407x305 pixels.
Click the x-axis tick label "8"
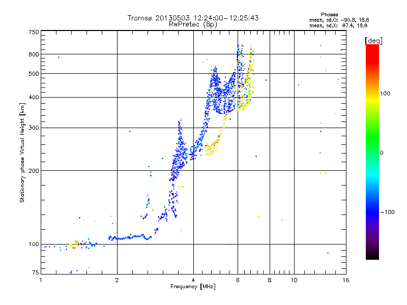tap(270, 280)
